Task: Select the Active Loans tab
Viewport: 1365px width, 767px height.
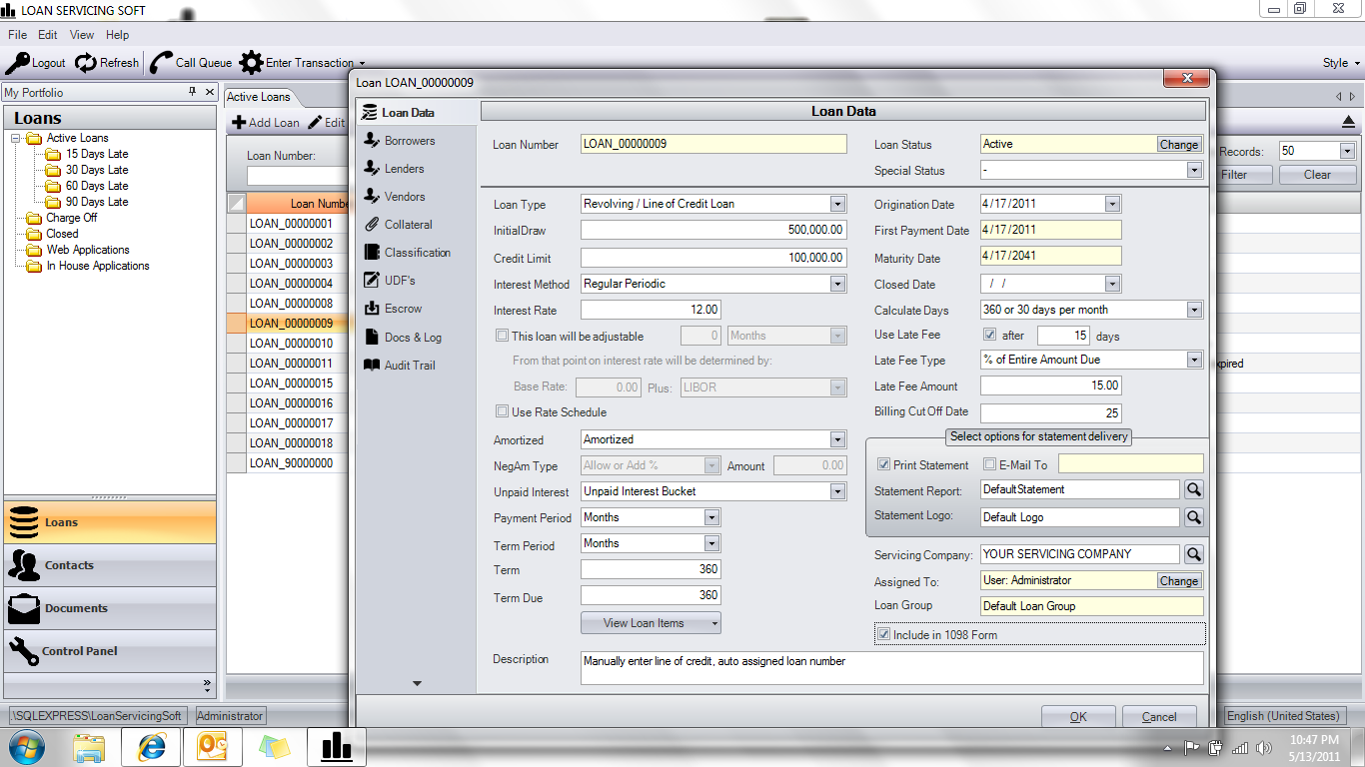Action: point(259,97)
